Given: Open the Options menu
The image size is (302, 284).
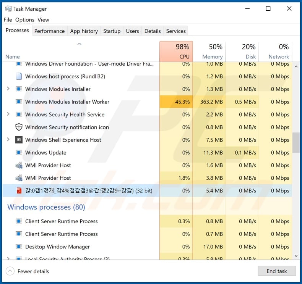Looking at the screenshot, I should 24,20.
